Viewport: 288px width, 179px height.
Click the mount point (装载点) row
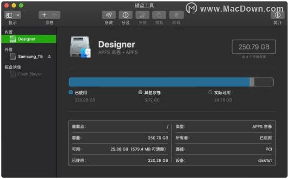coord(120,127)
